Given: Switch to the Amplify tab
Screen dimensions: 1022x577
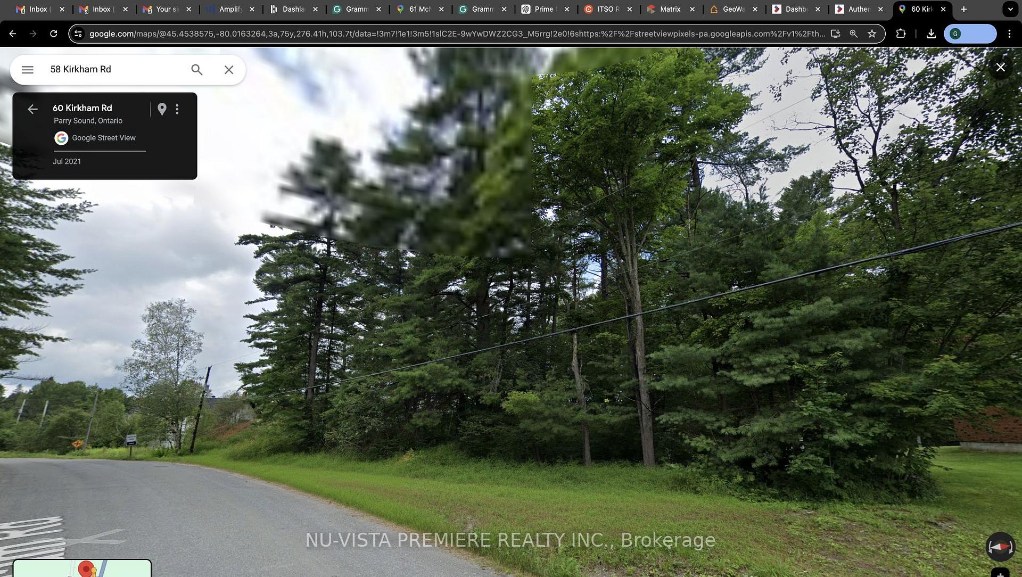Looking at the screenshot, I should click(x=229, y=9).
